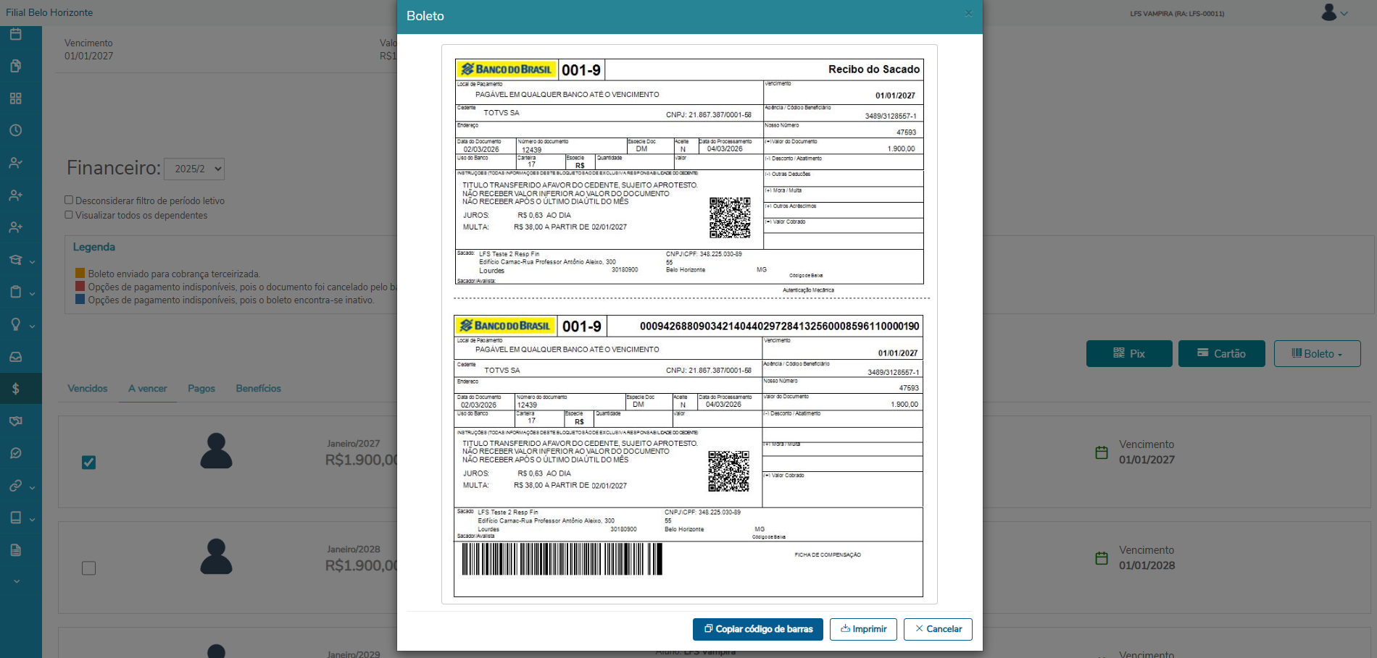Select the clock icon in the sidebar
The height and width of the screenshot is (658, 1377).
pos(16,130)
